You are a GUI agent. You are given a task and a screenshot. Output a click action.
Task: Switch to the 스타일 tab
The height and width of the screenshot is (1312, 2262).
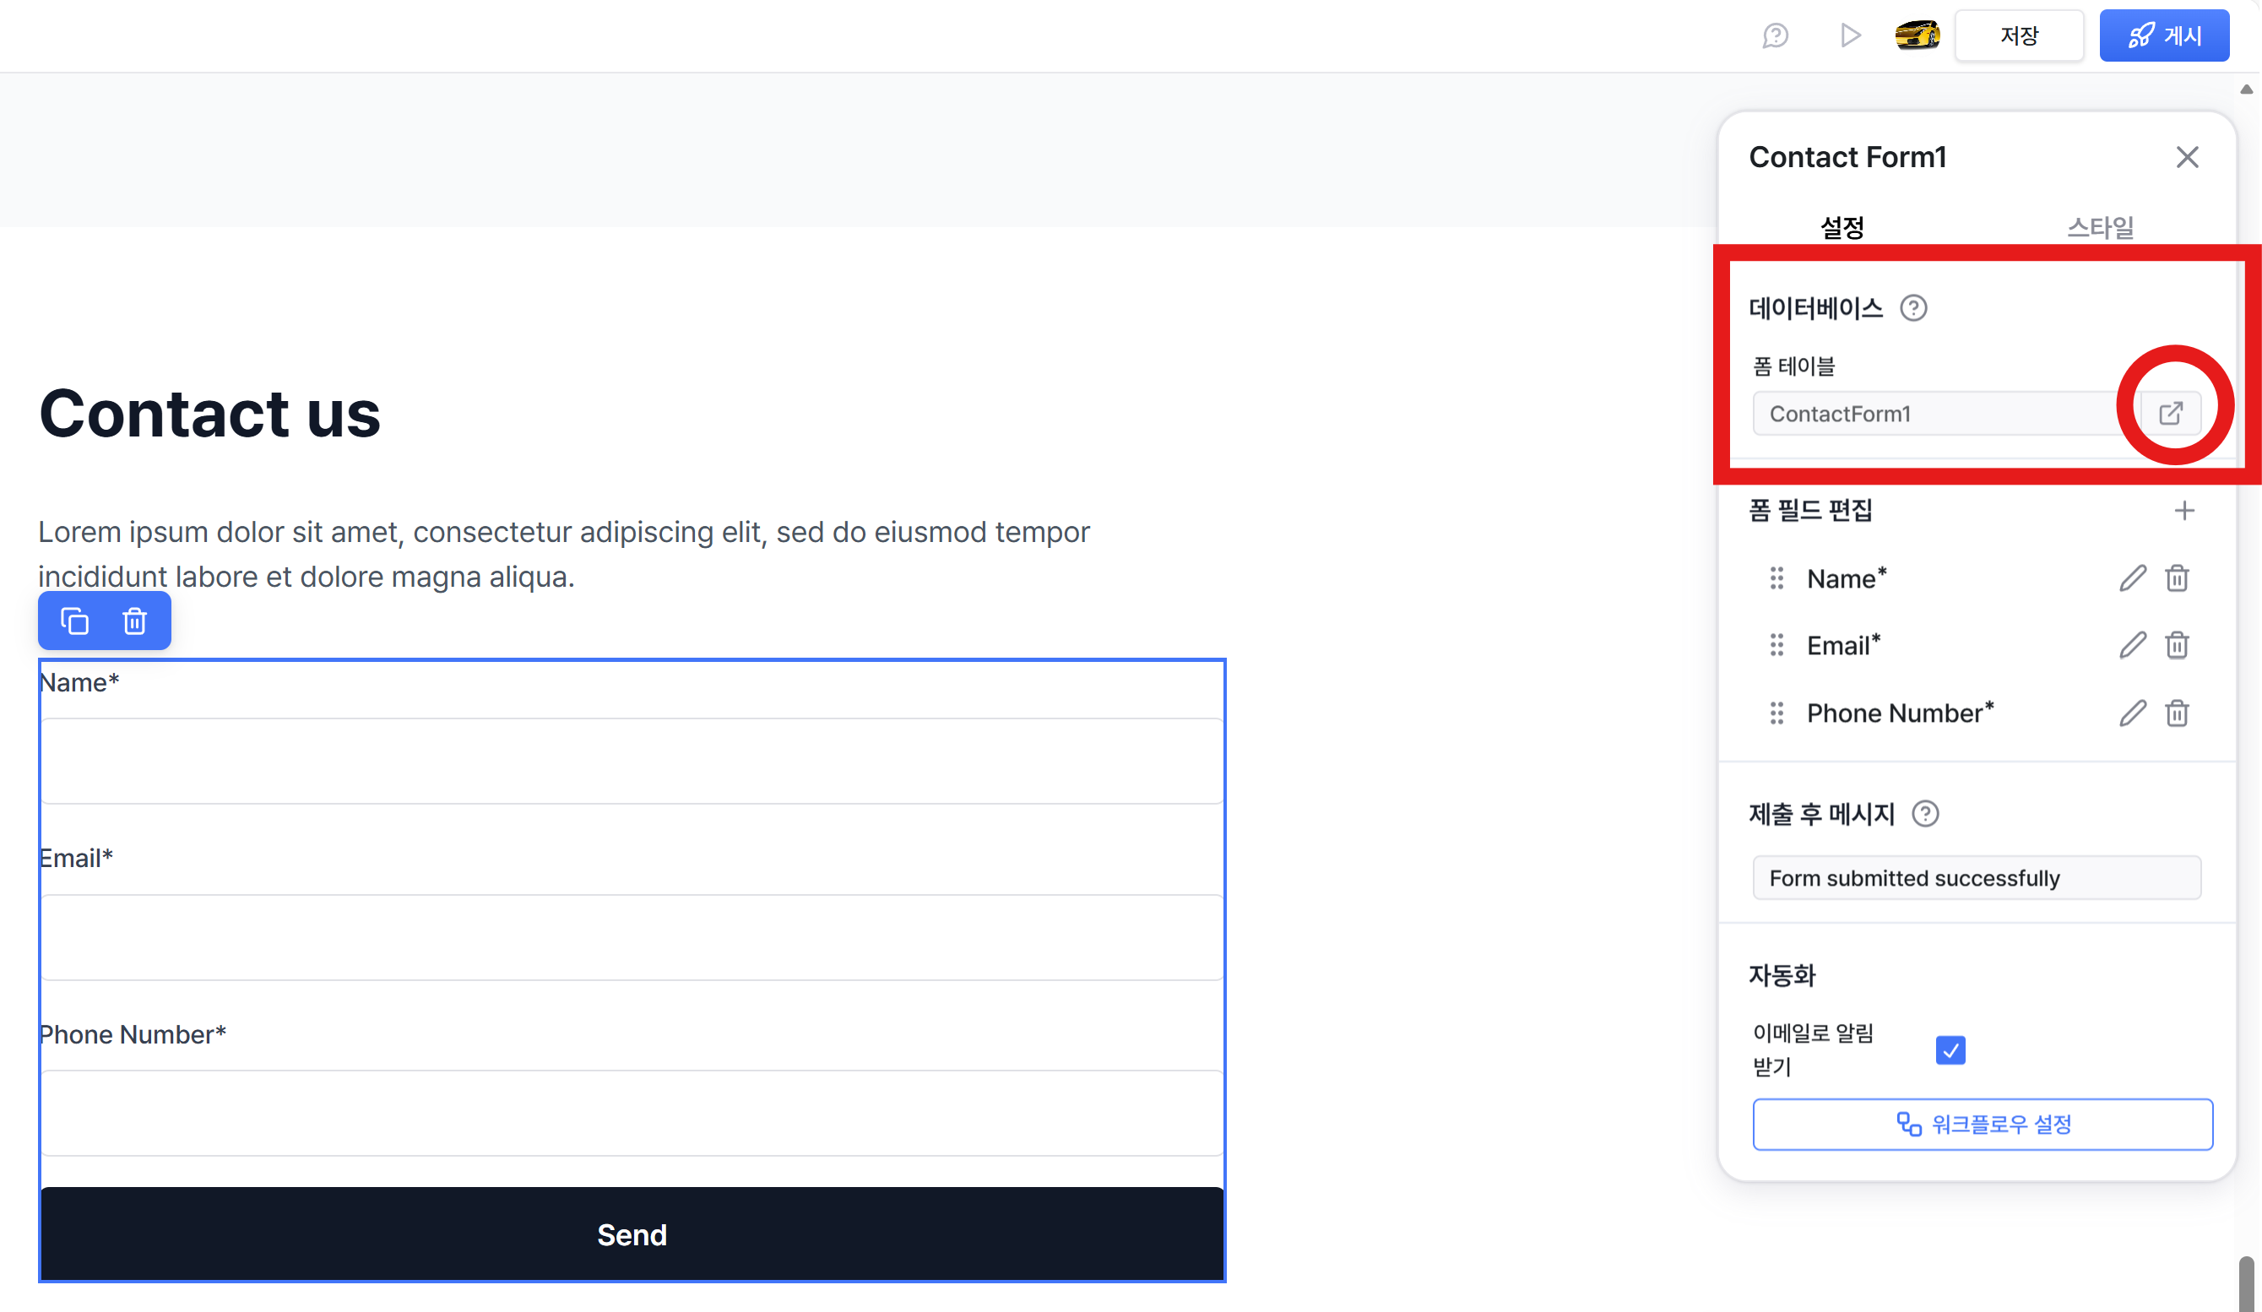[x=2100, y=227]
